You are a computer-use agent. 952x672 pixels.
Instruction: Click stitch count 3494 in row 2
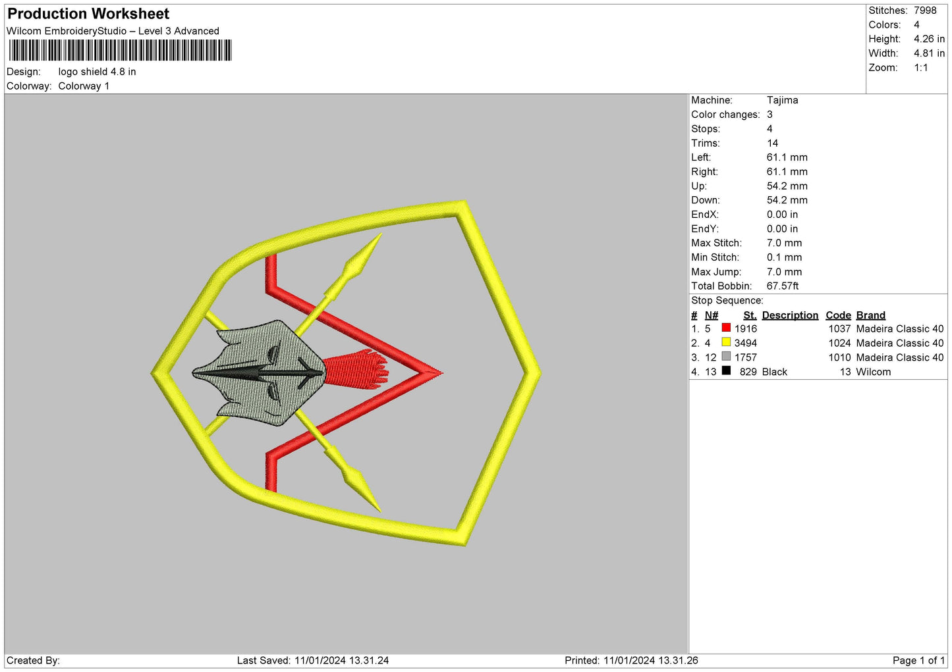click(746, 344)
